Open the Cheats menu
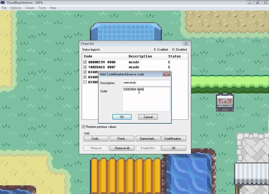Screen dimensions: 269x194 tap(30, 8)
